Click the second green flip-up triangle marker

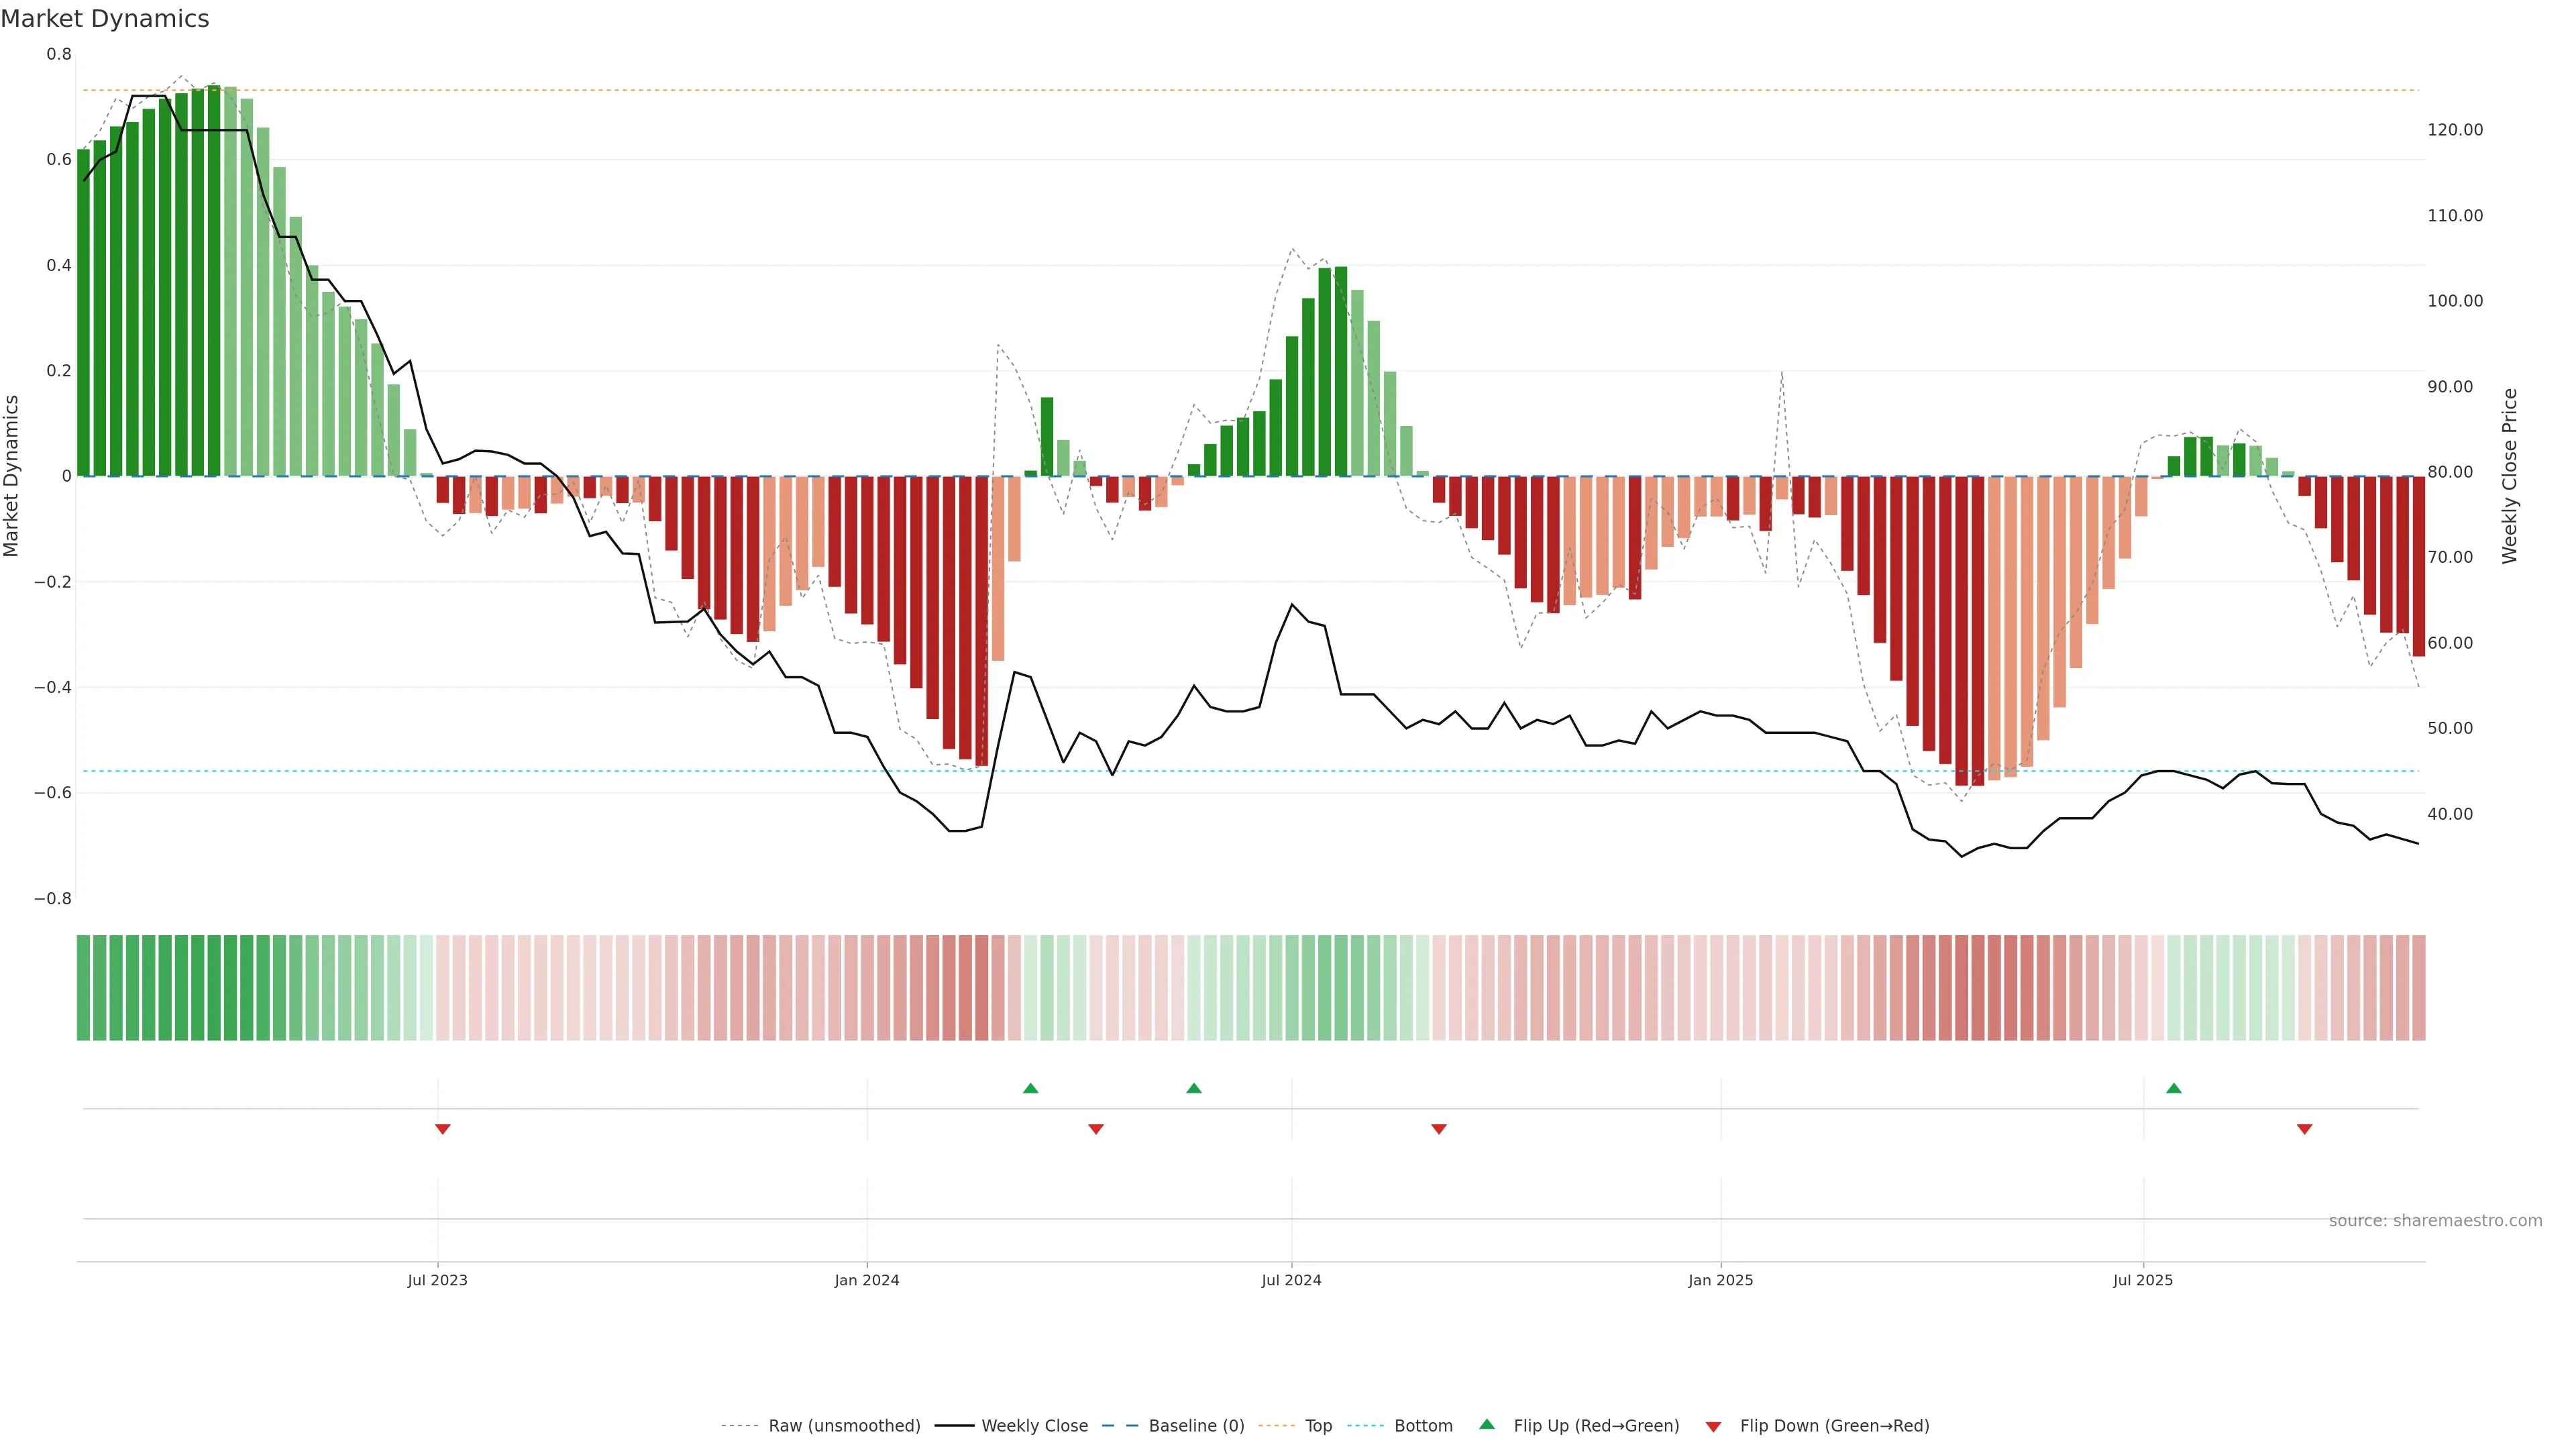(1193, 1088)
